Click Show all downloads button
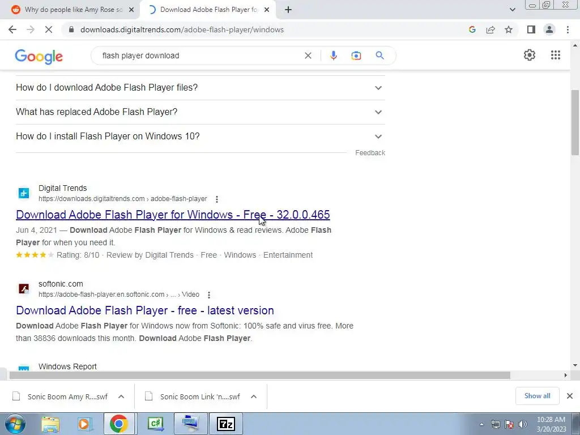 (x=537, y=396)
